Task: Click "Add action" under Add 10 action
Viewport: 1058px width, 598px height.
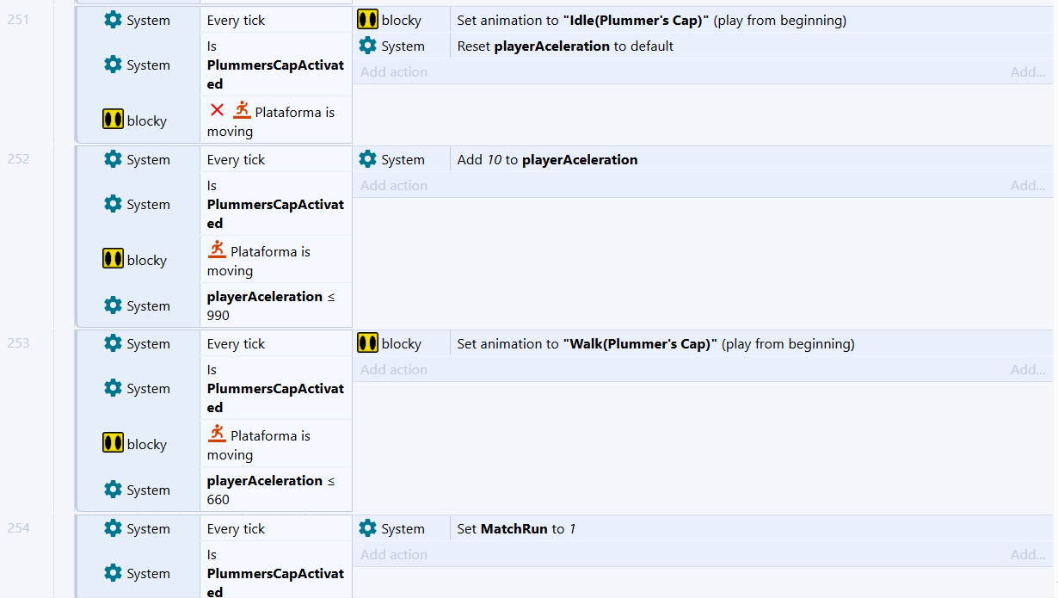Action: (x=393, y=186)
